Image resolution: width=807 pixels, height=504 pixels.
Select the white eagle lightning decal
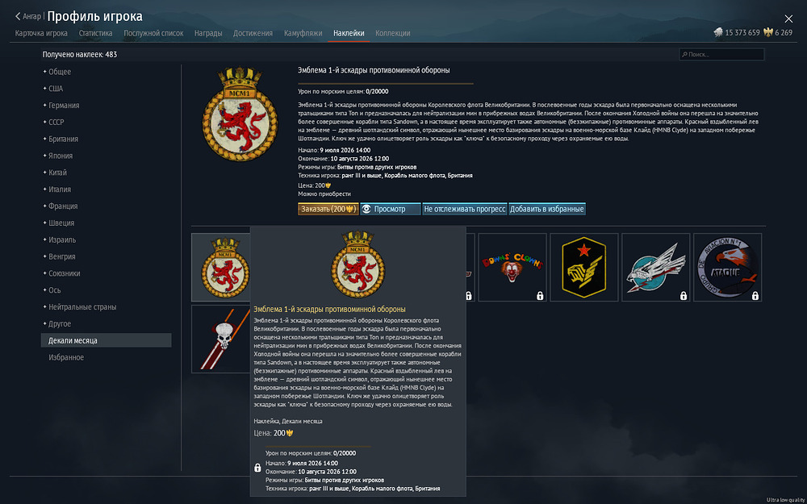(655, 268)
